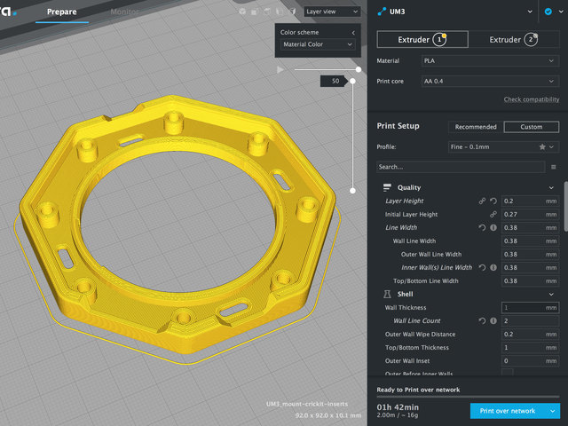Open the settings visibility hamburger menu
This screenshot has width=568, height=426.
[554, 166]
